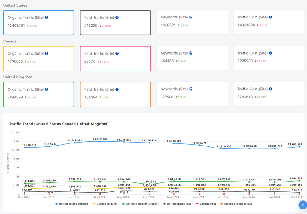Click help icon beside Canada Traffic Cost
The width and height of the screenshot is (307, 214).
pos(271,53)
